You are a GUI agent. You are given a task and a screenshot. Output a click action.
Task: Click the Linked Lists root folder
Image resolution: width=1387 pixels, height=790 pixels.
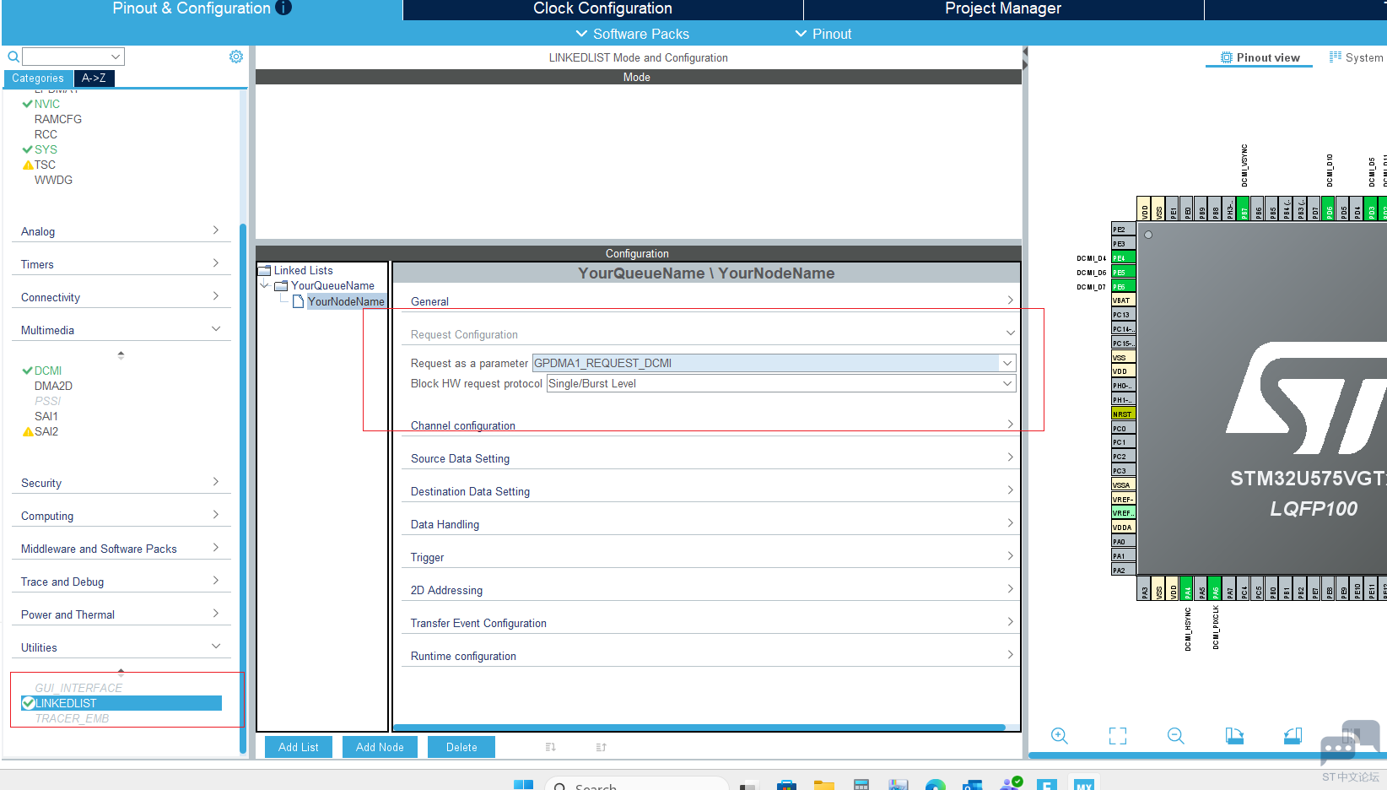pos(303,270)
